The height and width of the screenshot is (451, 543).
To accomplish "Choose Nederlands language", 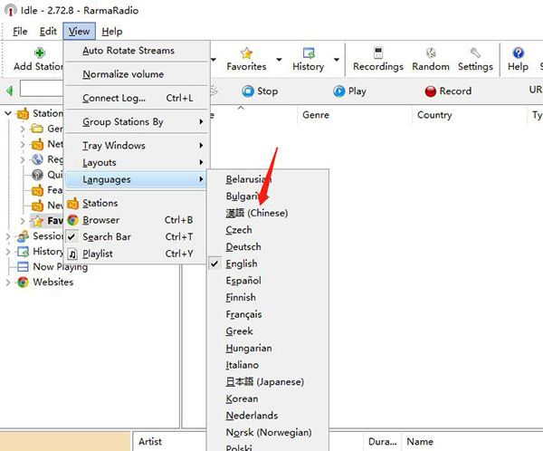I will click(x=252, y=416).
